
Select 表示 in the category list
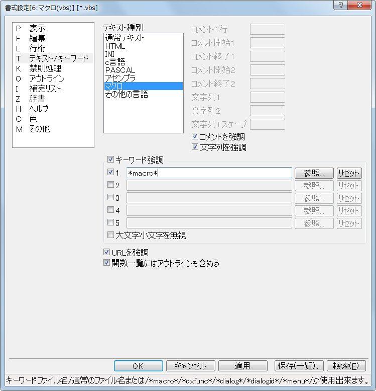click(x=37, y=29)
